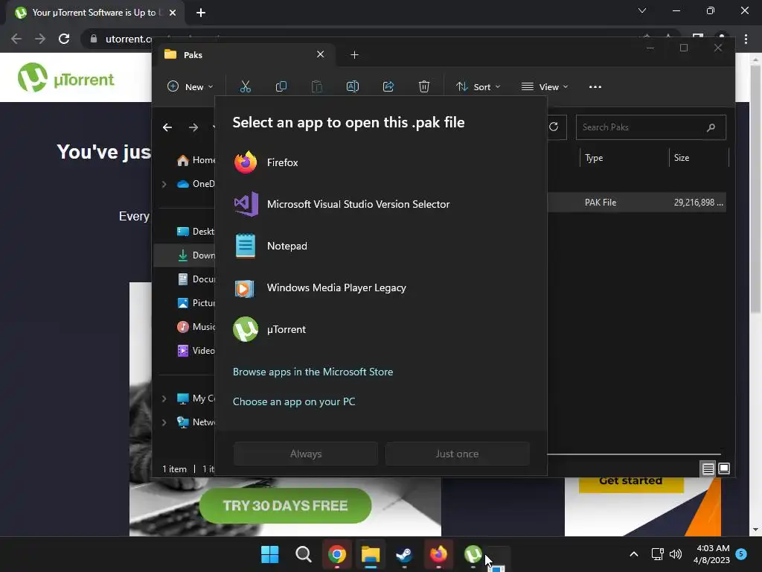Open a new tab in Chrome
The image size is (762, 572).
tap(201, 13)
